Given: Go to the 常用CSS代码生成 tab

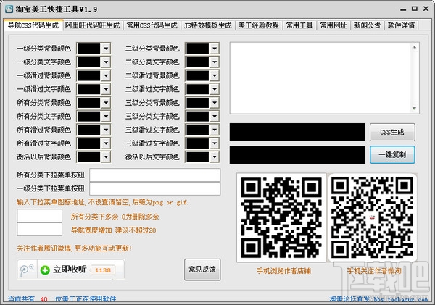Looking at the screenshot, I should point(152,25).
